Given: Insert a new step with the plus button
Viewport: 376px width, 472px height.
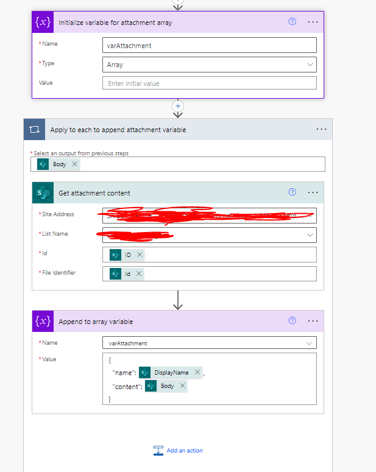Looking at the screenshot, I should (x=178, y=106).
